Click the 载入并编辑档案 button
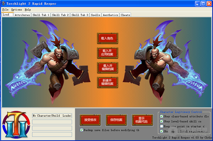 [x=108, y=67]
